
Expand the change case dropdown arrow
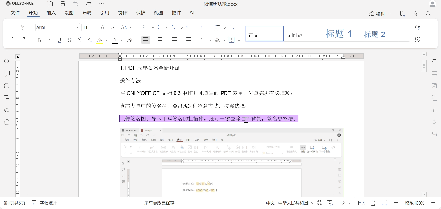(x=131, y=27)
